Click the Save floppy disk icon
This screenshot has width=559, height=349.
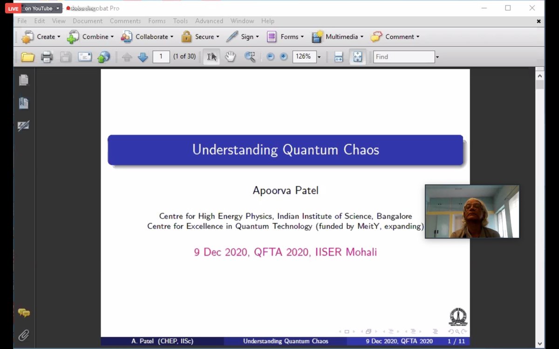point(66,57)
